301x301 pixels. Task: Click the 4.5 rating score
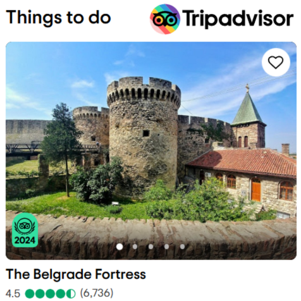tap(13, 294)
